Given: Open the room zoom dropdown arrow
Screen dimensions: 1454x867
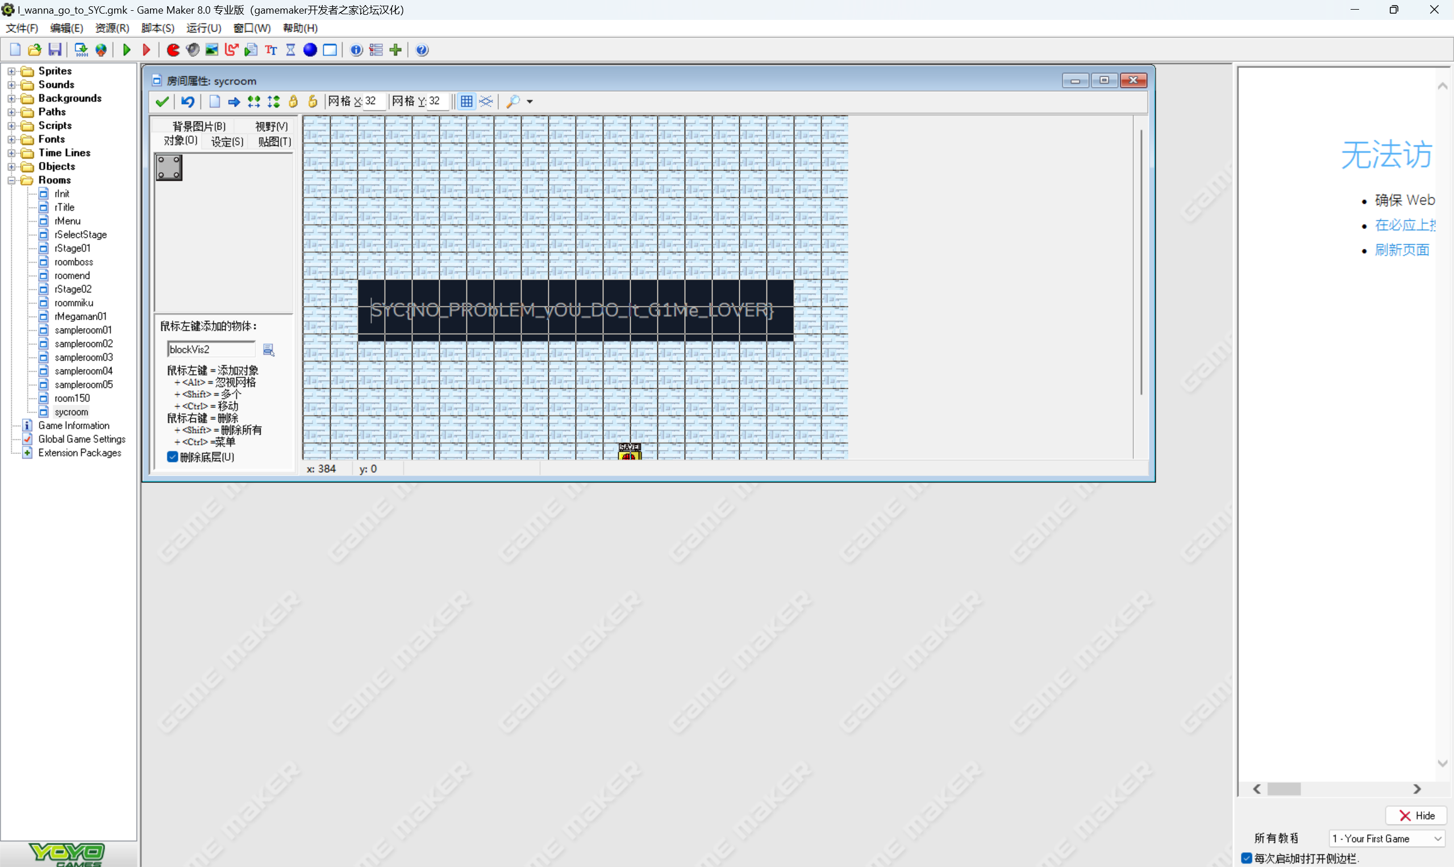Looking at the screenshot, I should (530, 102).
